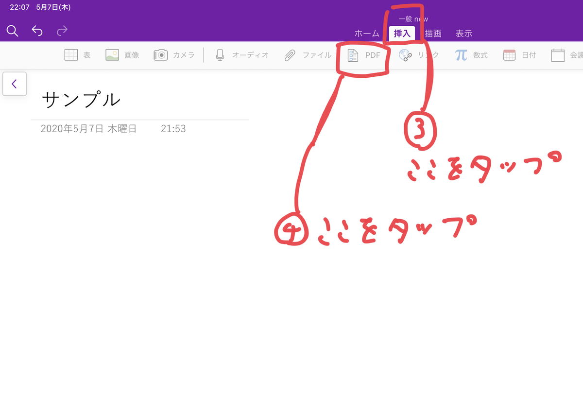
Task: Add a link (リンク)
Action: pos(419,55)
